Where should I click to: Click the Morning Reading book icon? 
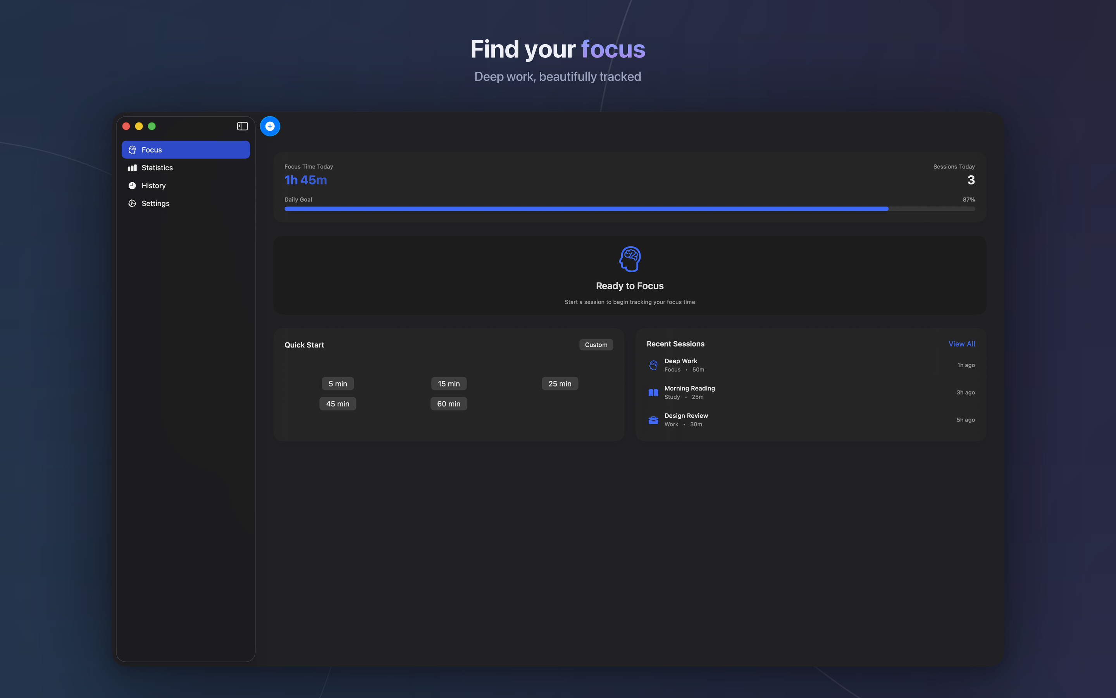(x=653, y=392)
